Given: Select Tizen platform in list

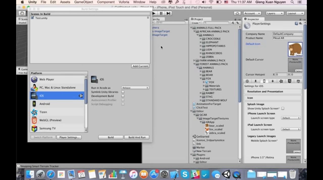Looking at the screenshot, I should (43, 112).
